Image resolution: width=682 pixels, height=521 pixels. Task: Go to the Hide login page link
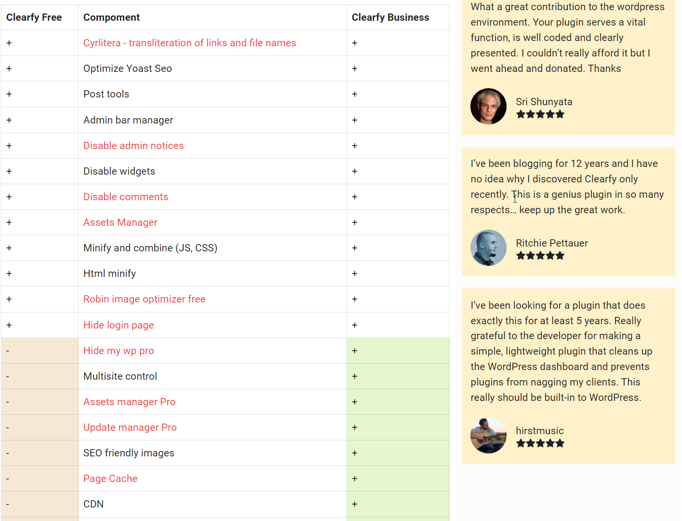(x=119, y=325)
